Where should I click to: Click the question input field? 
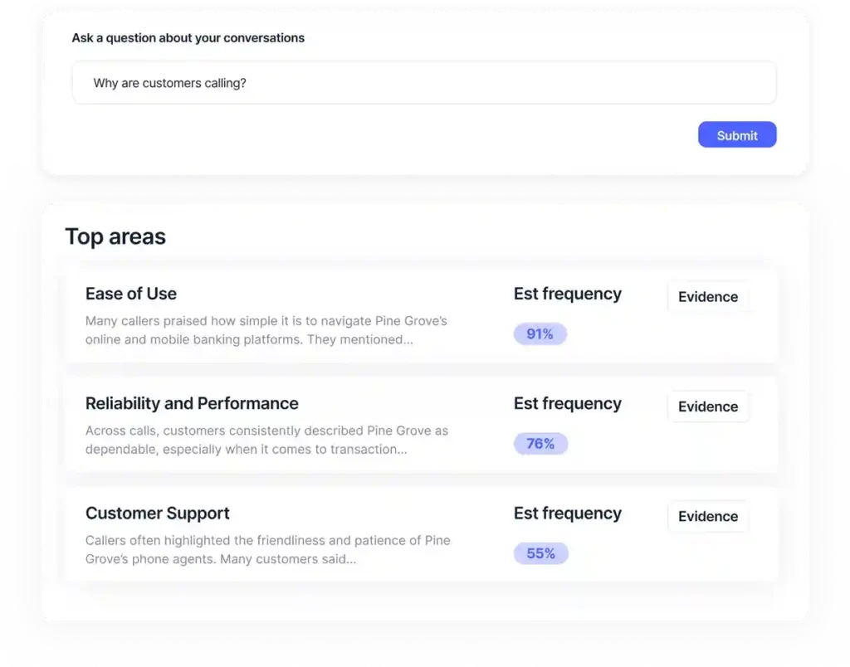pyautogui.click(x=424, y=82)
